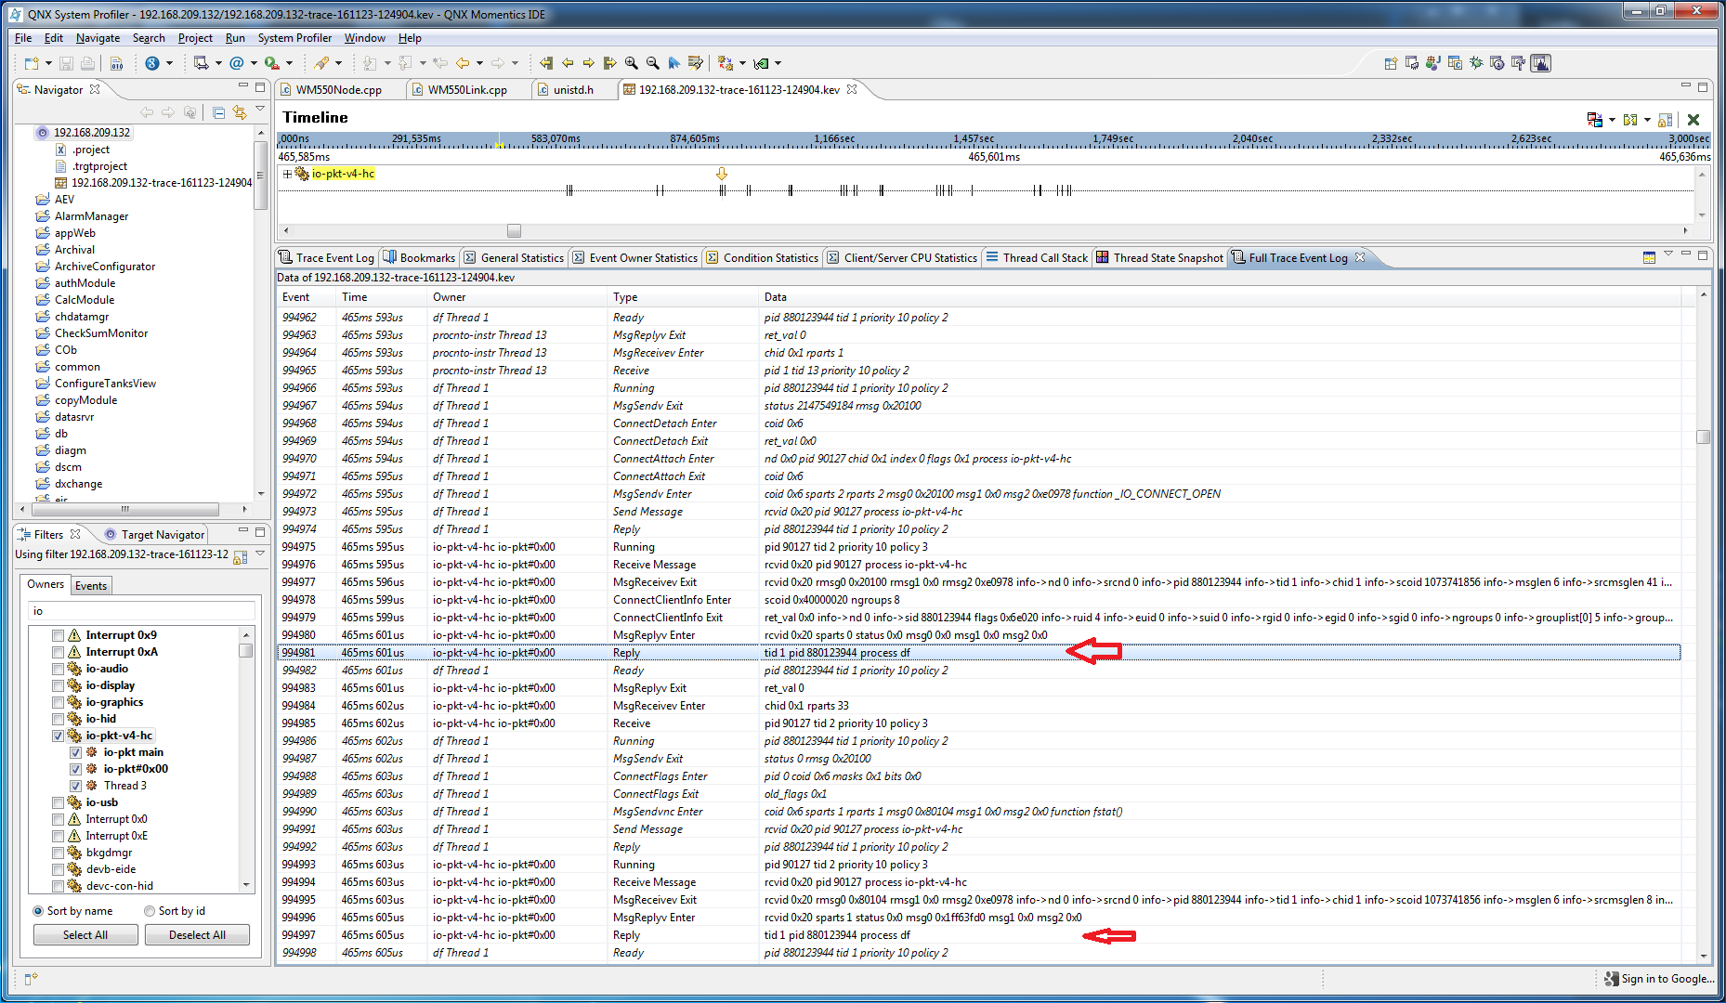The image size is (1726, 1003).
Task: Click the Open Perspective icon
Action: click(x=1391, y=63)
